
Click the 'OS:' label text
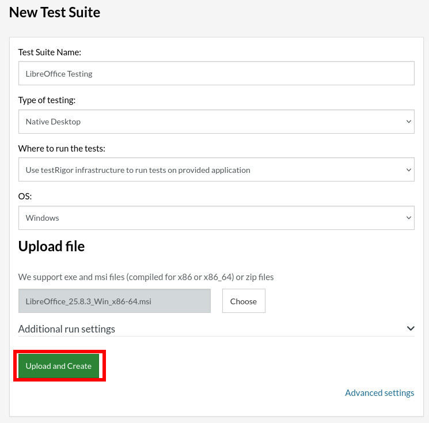[x=25, y=197]
